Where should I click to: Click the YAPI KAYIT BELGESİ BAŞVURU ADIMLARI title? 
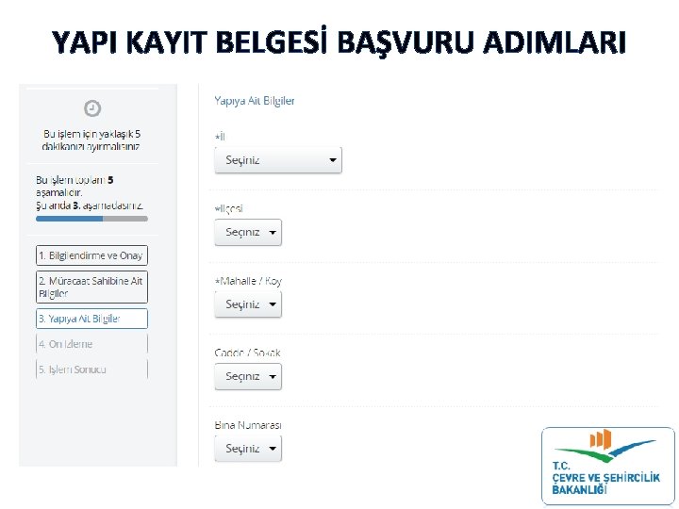[339, 42]
